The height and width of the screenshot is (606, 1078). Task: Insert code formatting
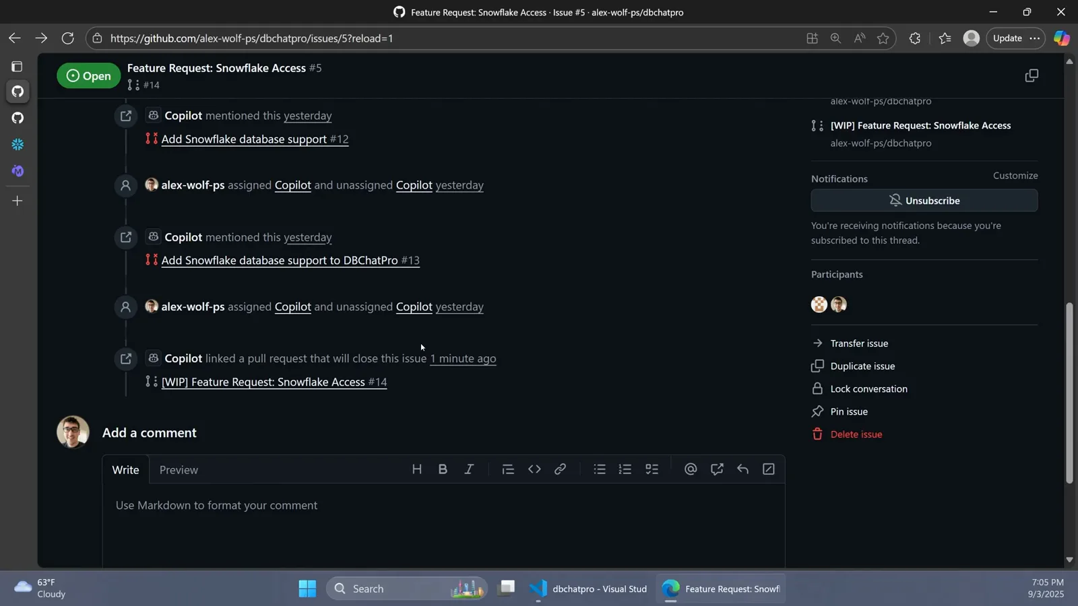coord(534,469)
